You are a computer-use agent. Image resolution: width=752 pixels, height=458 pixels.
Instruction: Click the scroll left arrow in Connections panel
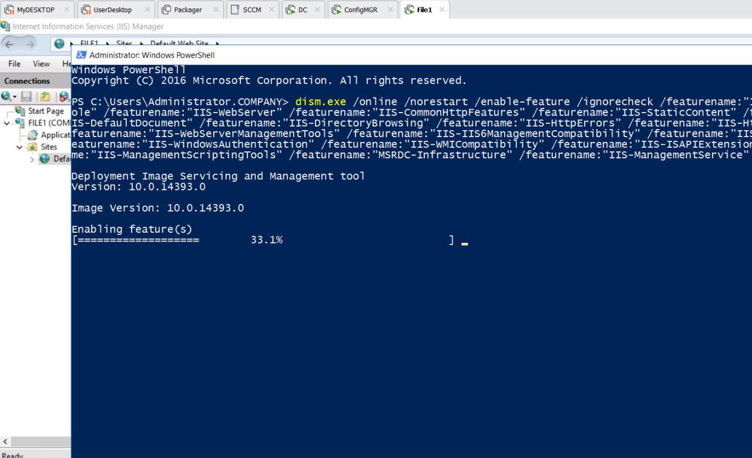point(6,441)
